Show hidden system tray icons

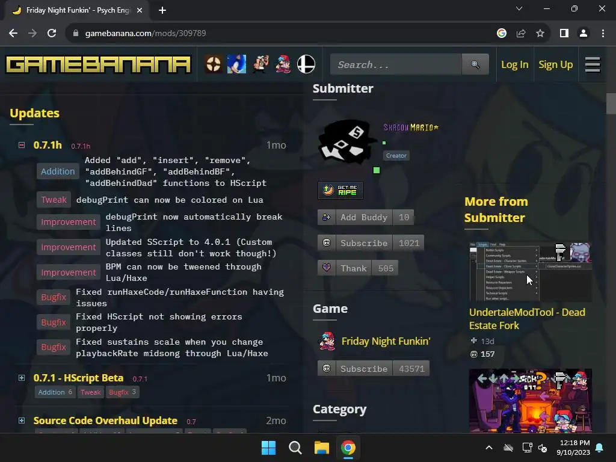point(489,448)
